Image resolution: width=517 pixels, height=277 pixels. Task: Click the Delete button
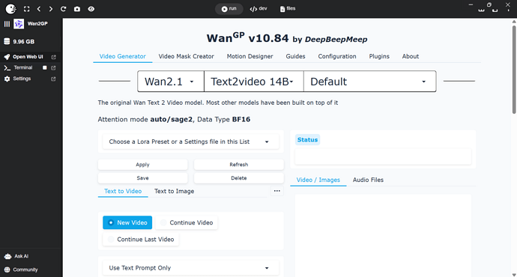point(239,178)
